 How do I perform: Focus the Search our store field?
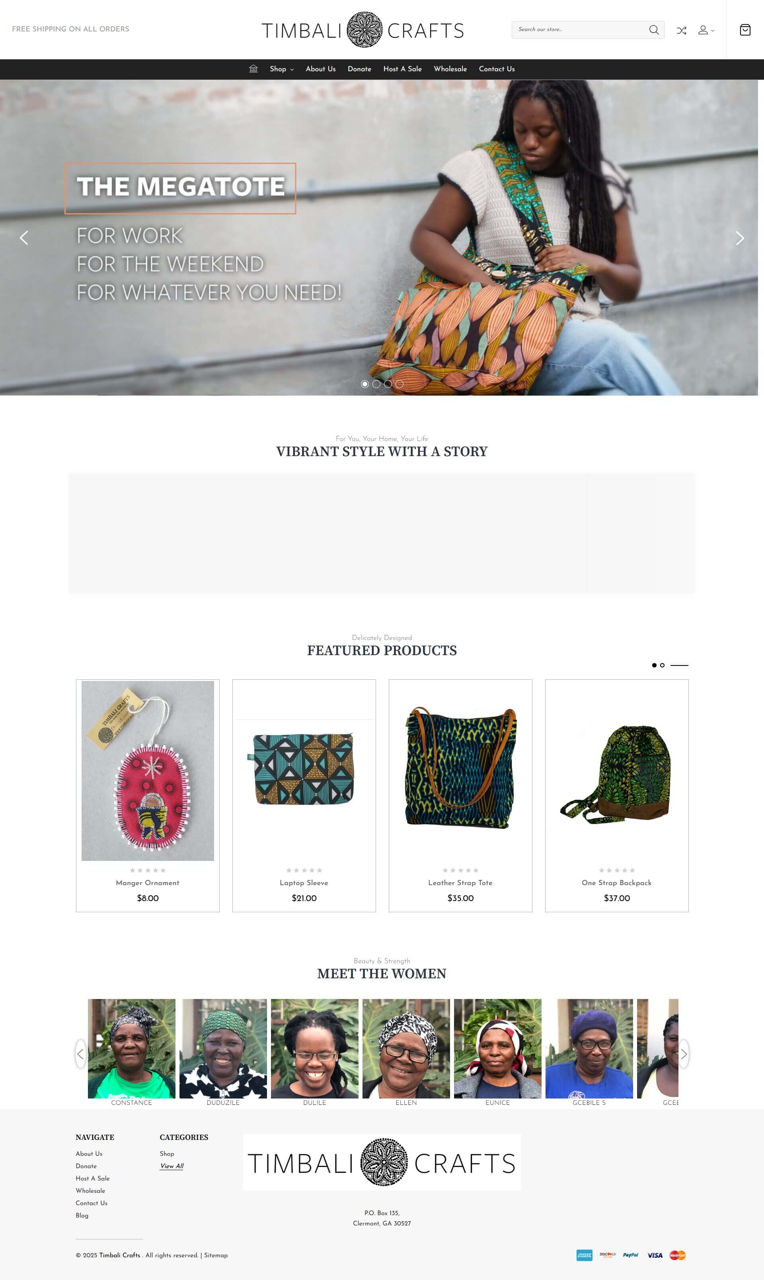point(579,29)
